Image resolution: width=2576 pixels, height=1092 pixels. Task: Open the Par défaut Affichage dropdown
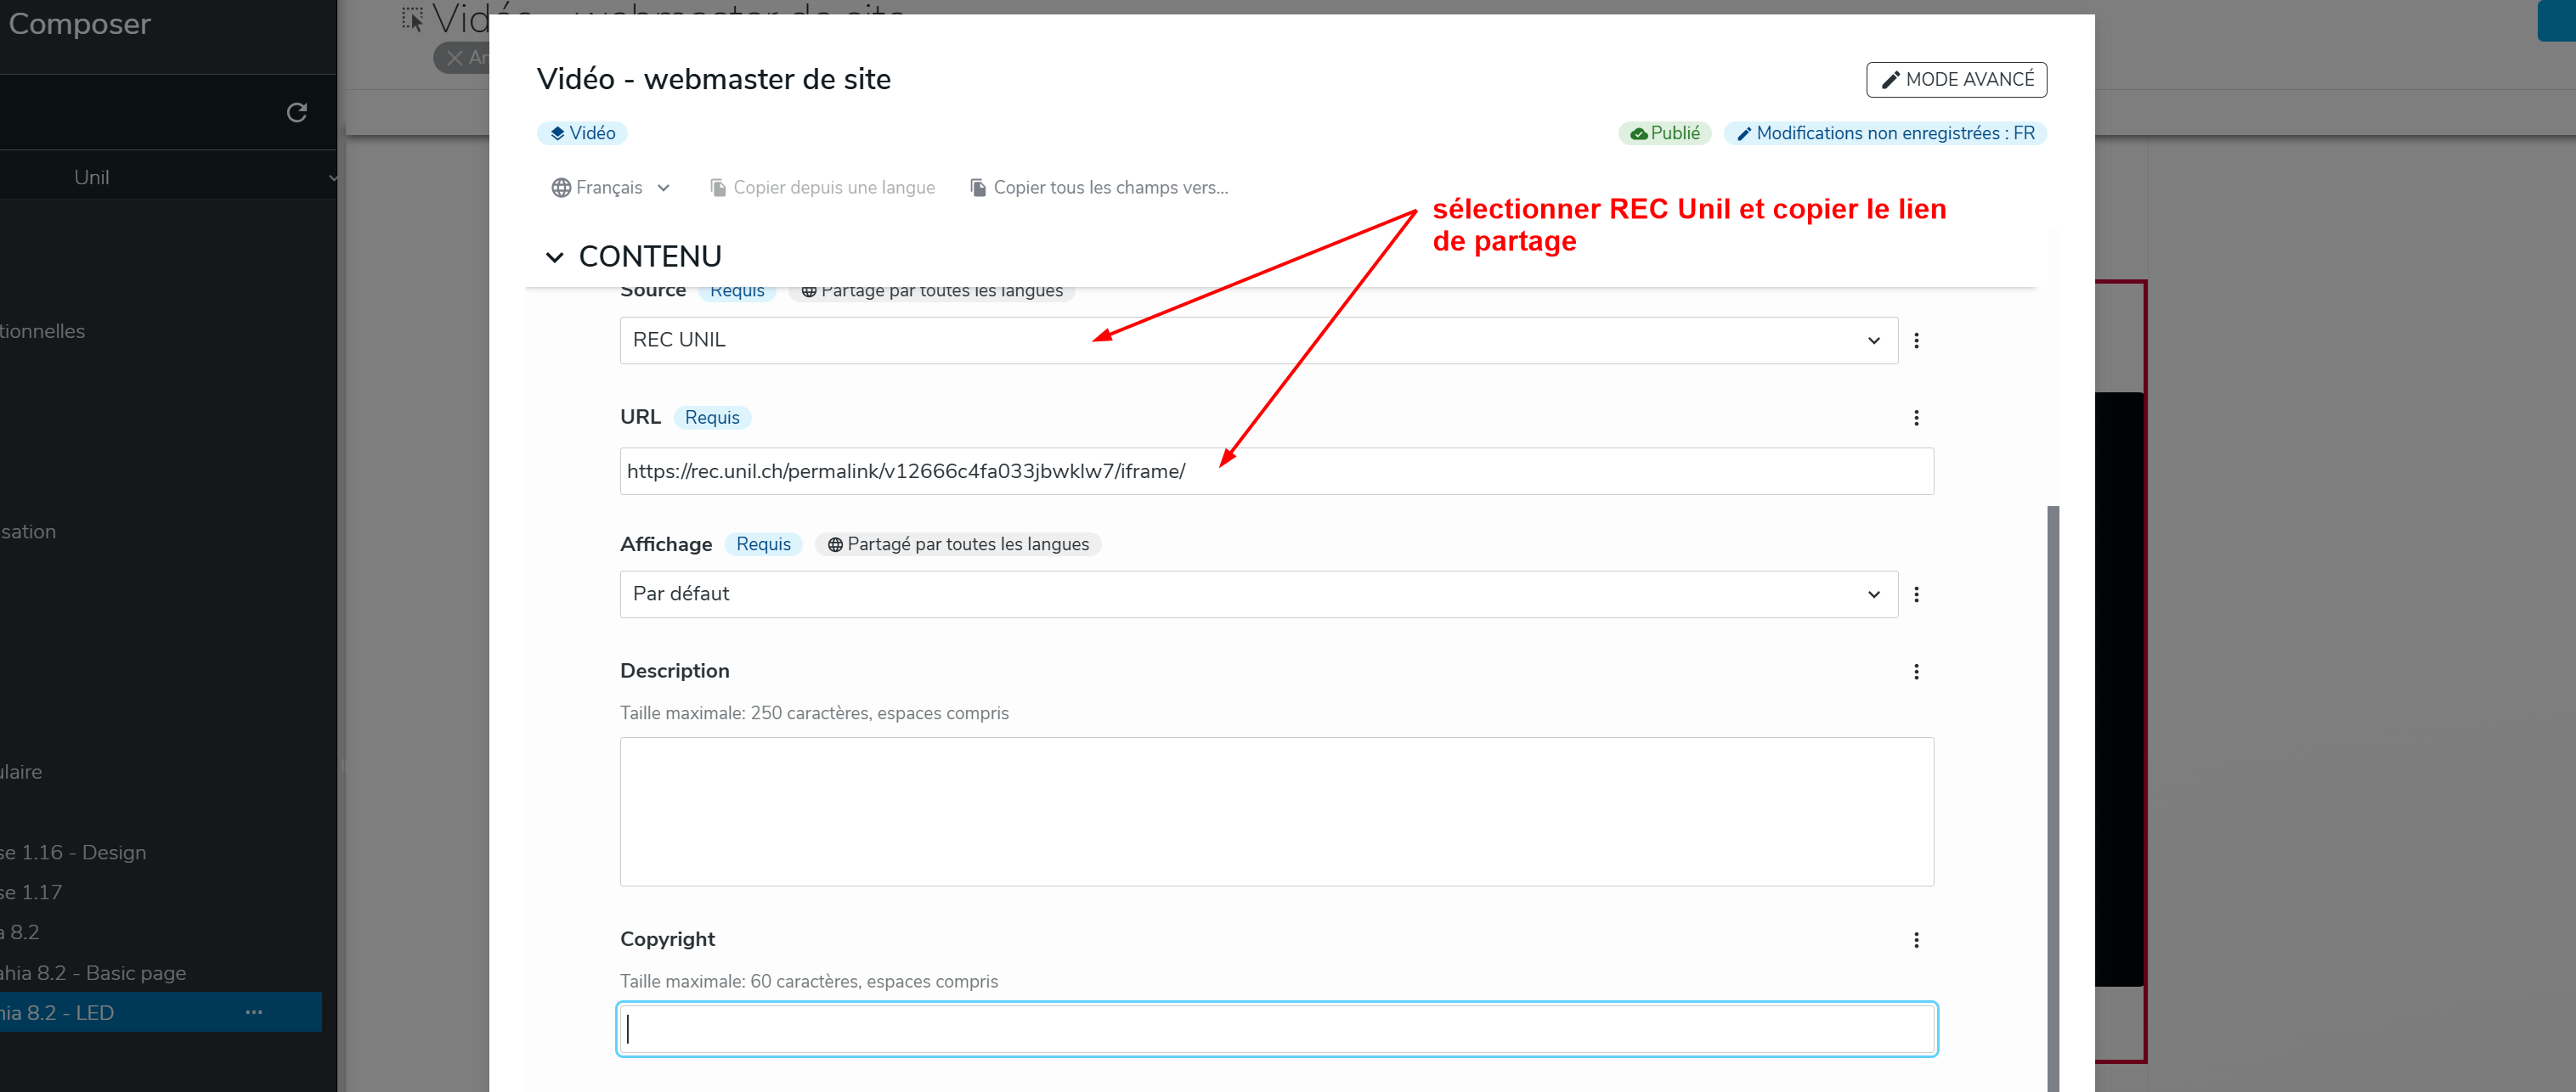[x=1257, y=594]
